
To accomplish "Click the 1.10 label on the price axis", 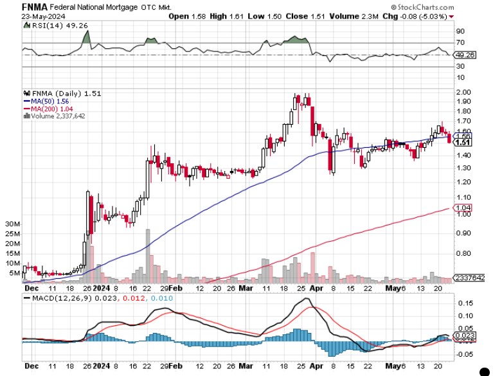I will pos(463,197).
